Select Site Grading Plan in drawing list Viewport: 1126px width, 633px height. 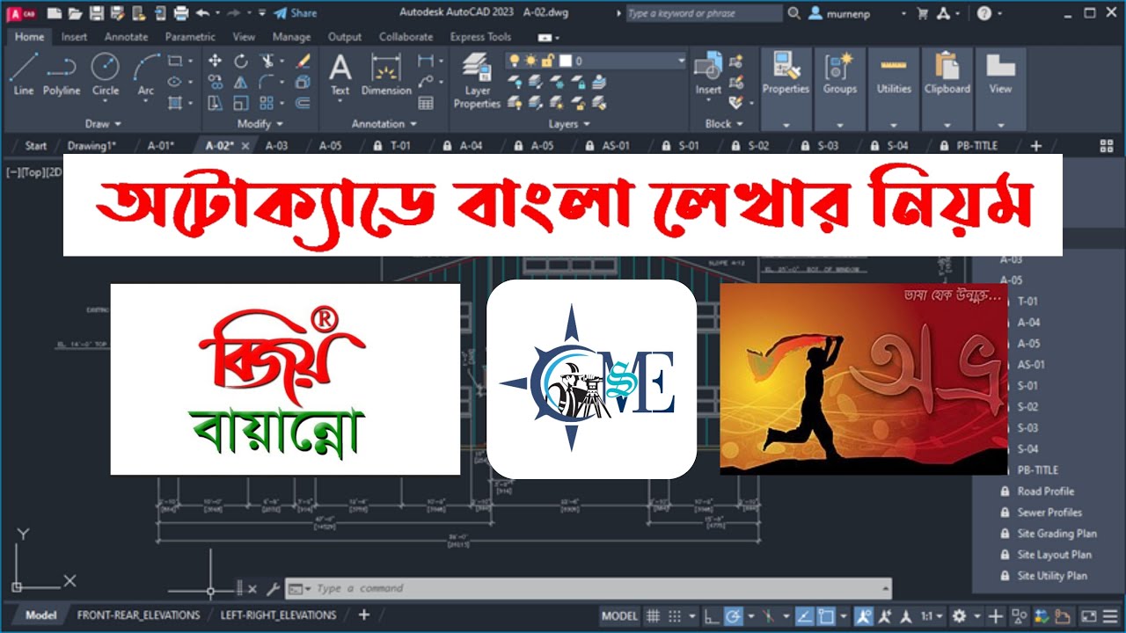(x=1057, y=534)
